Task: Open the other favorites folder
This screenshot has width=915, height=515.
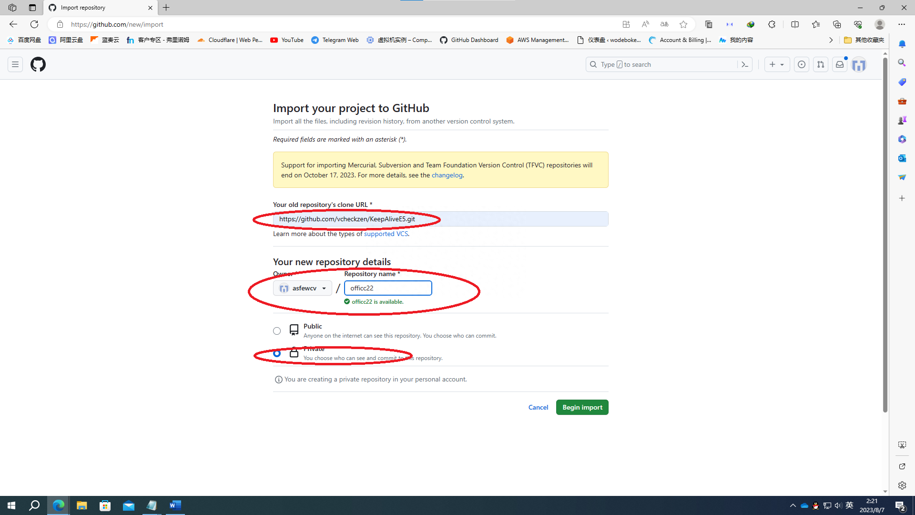Action: pos(864,40)
